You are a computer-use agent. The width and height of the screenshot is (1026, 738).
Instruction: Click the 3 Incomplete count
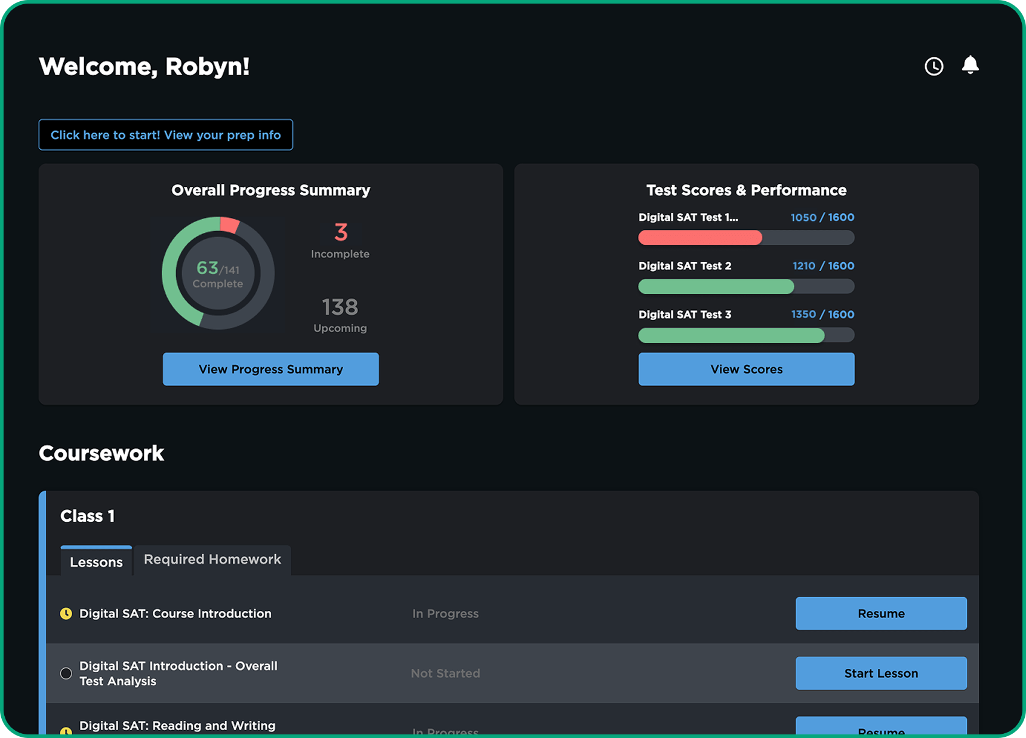(x=340, y=233)
